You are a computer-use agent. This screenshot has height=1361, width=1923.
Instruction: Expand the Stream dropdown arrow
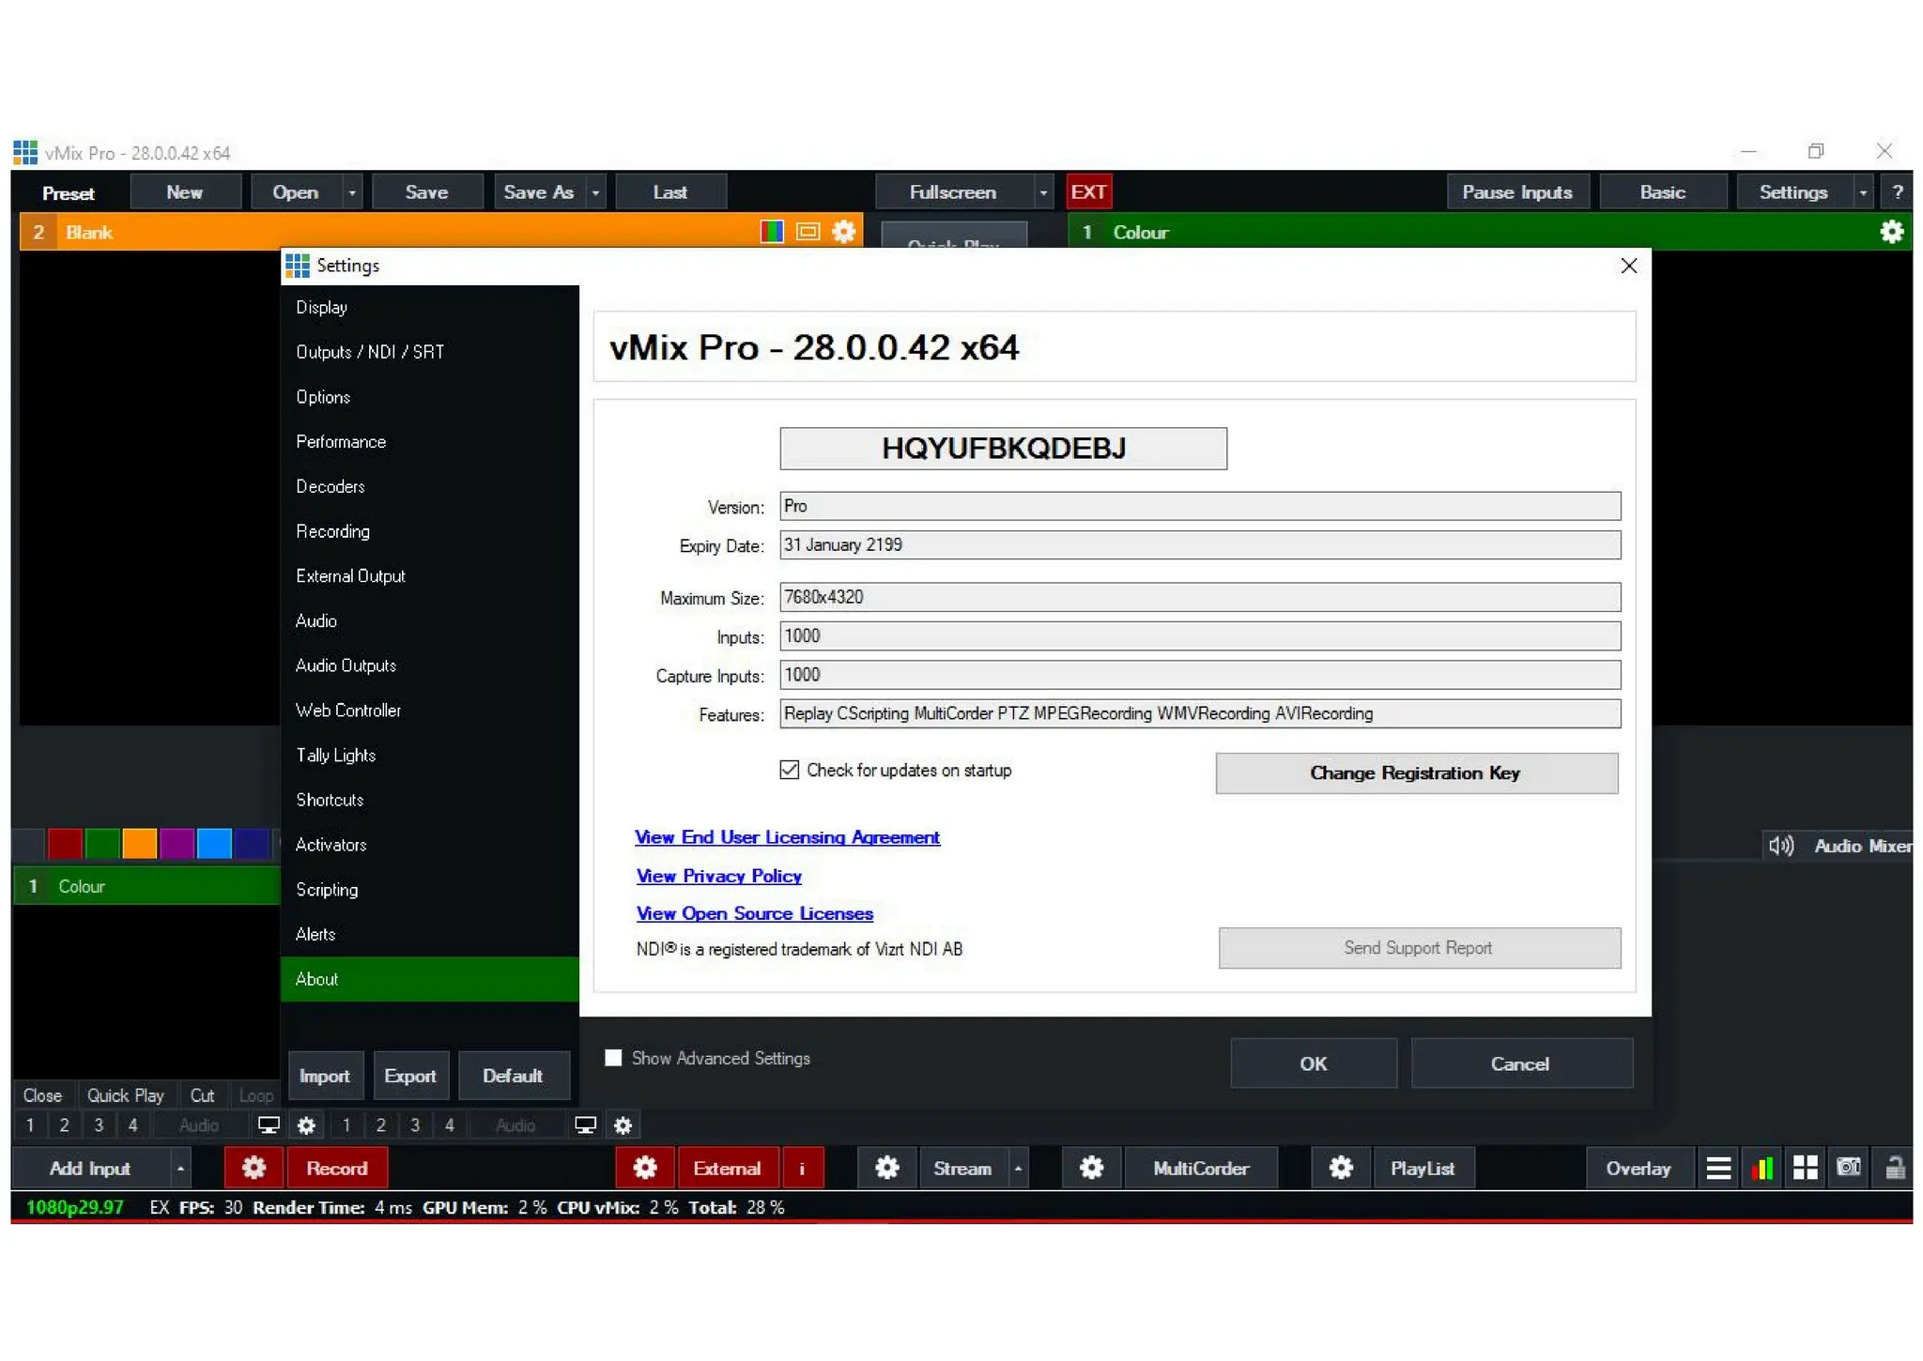tap(1018, 1169)
